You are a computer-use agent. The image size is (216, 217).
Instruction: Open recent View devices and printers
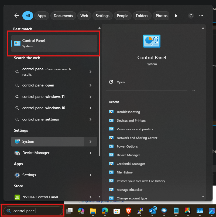135,129
